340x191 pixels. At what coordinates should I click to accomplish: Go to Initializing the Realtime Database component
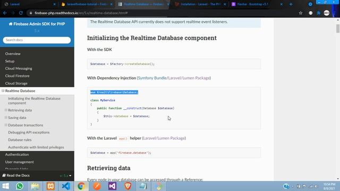coord(34,101)
